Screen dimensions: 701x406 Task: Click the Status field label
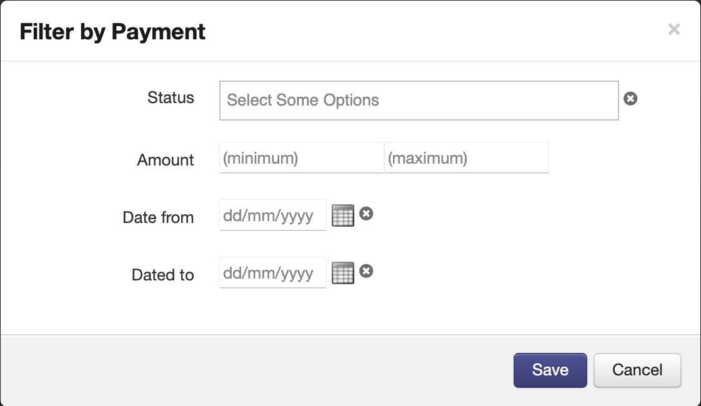pyautogui.click(x=171, y=98)
